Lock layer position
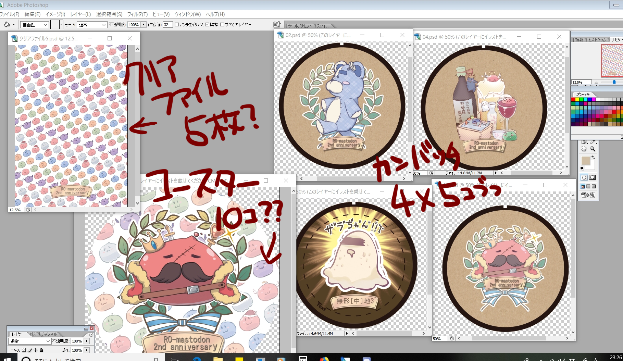 pyautogui.click(x=36, y=350)
